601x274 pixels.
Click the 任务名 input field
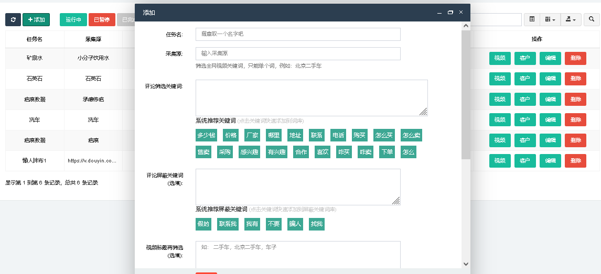298,34
